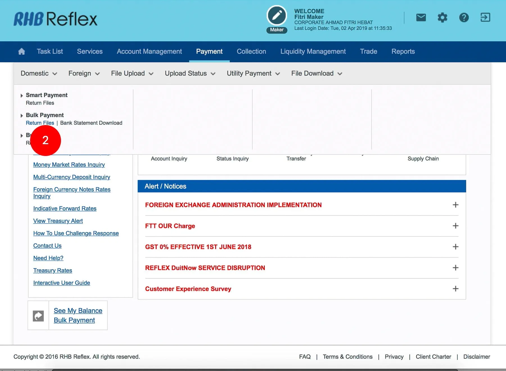Expand the Customer Experience Survey notice
Screen dimensions: 506x371
click(x=455, y=289)
